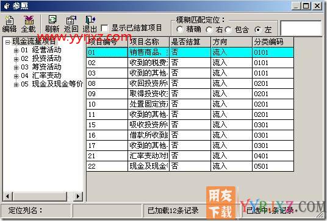This screenshot has height=221, width=327.
Task: Select tree item 04 汇率变动
Action: pos(41,75)
